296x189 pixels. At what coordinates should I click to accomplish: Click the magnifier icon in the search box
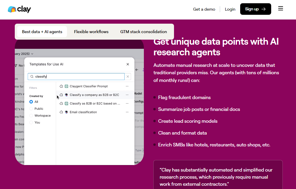(32, 77)
